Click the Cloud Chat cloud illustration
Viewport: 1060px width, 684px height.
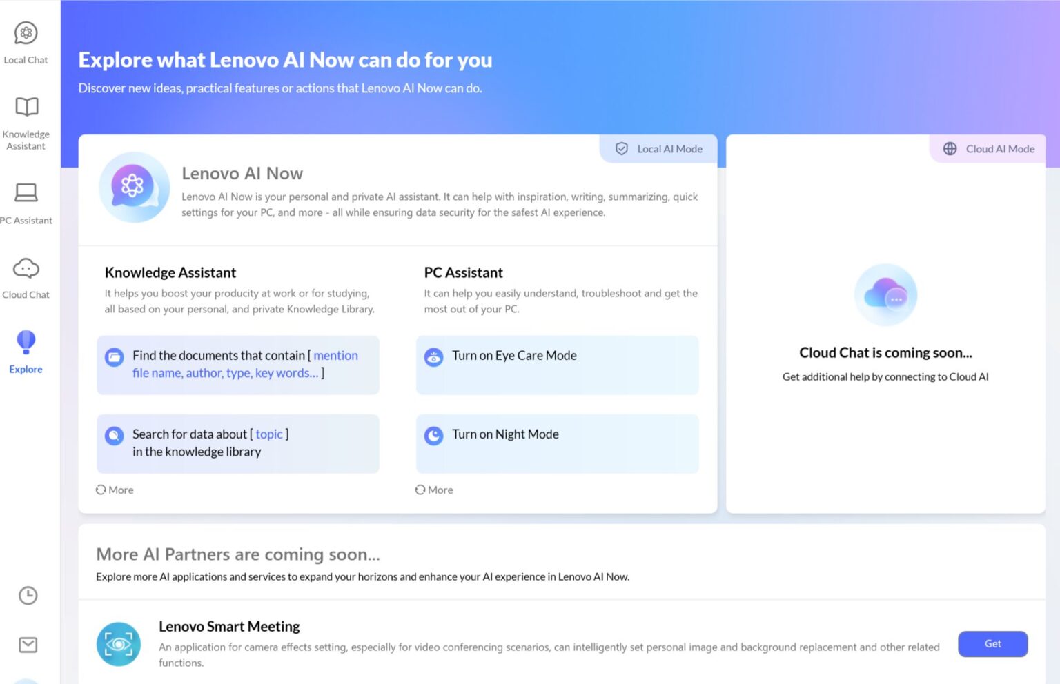(x=885, y=294)
